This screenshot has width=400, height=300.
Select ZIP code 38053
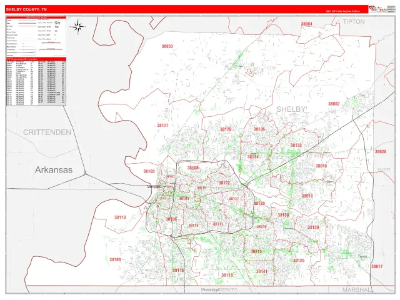[167, 46]
